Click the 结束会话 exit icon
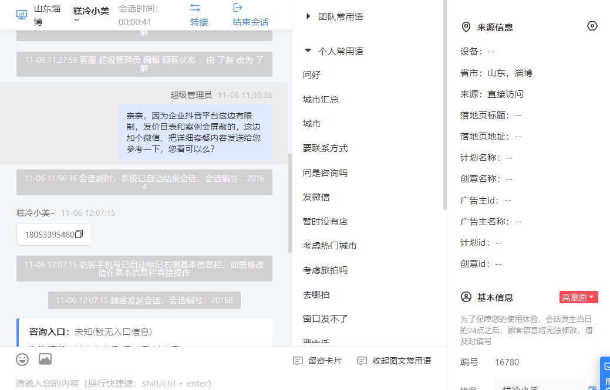Viewport: 610px width, 390px height. tap(237, 8)
